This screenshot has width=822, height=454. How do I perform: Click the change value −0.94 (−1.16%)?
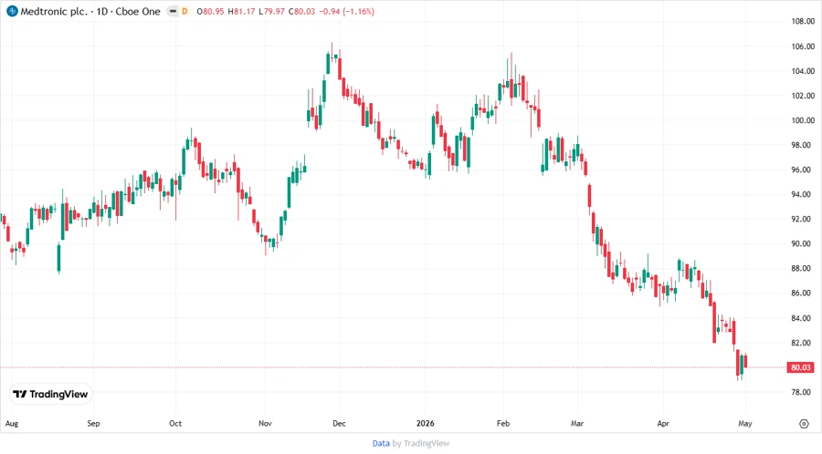pyautogui.click(x=346, y=12)
